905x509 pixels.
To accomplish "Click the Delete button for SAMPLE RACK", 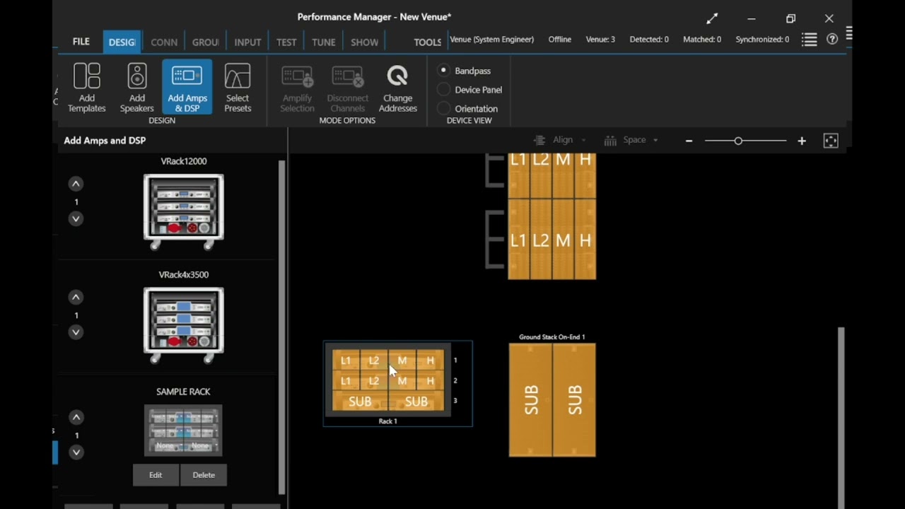I will pos(204,475).
